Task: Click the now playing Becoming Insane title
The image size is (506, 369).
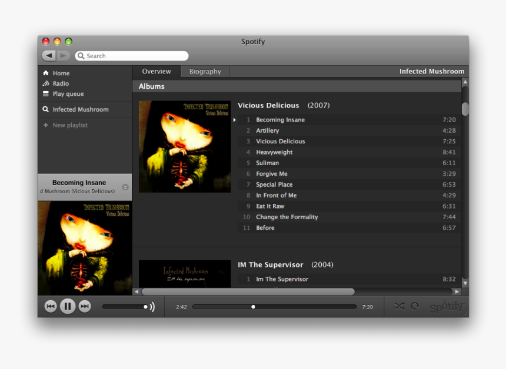Action: click(79, 183)
